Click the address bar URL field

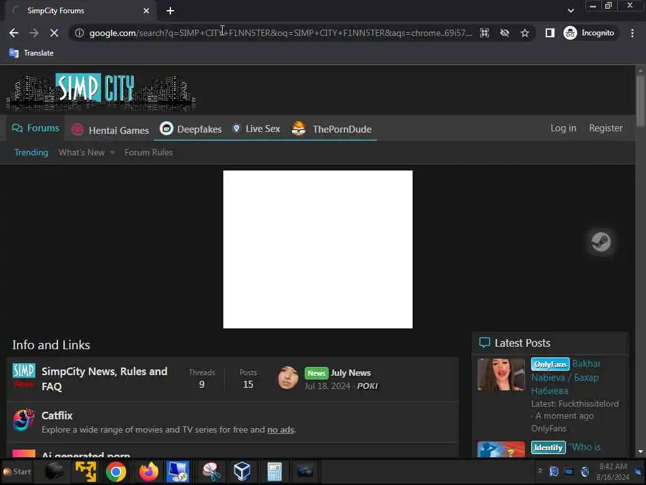(280, 33)
